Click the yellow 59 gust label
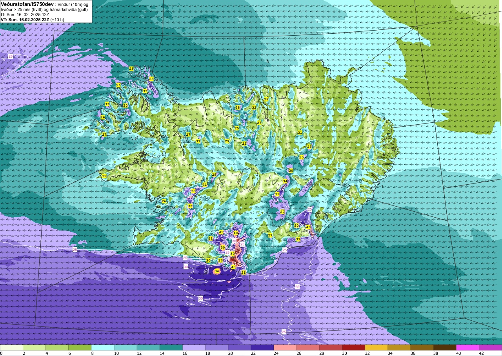Screen dimensions: 502x356 point(233,254)
